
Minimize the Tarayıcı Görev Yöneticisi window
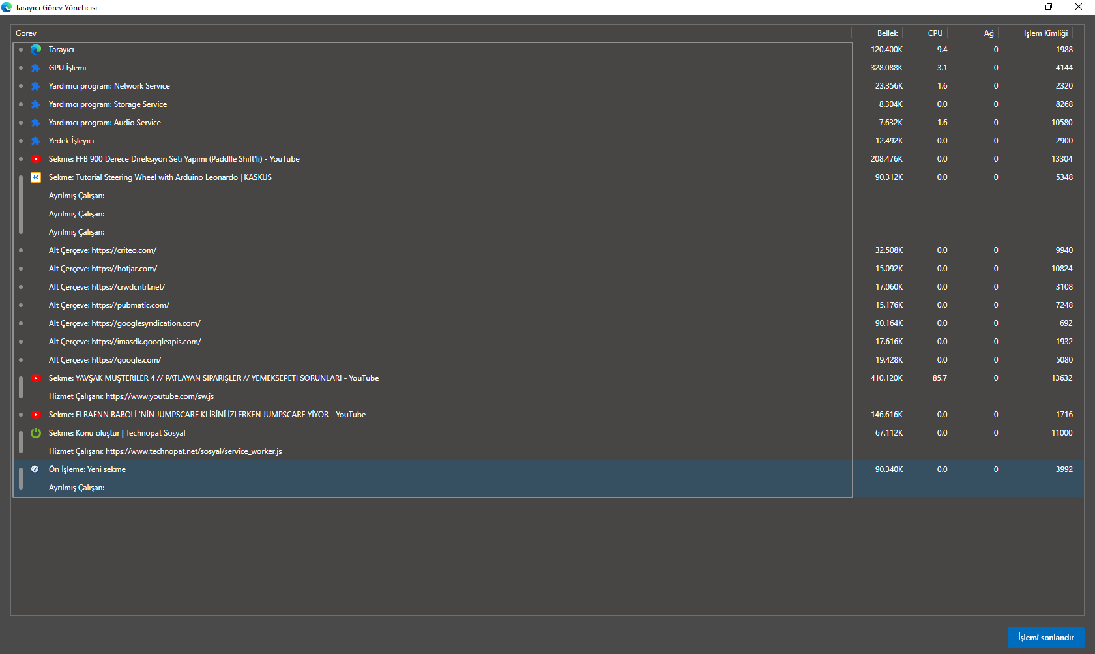[1019, 7]
